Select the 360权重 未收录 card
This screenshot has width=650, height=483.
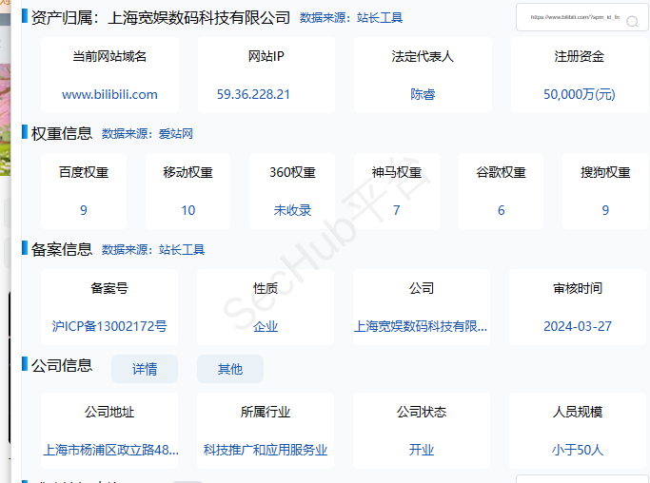pyautogui.click(x=292, y=192)
